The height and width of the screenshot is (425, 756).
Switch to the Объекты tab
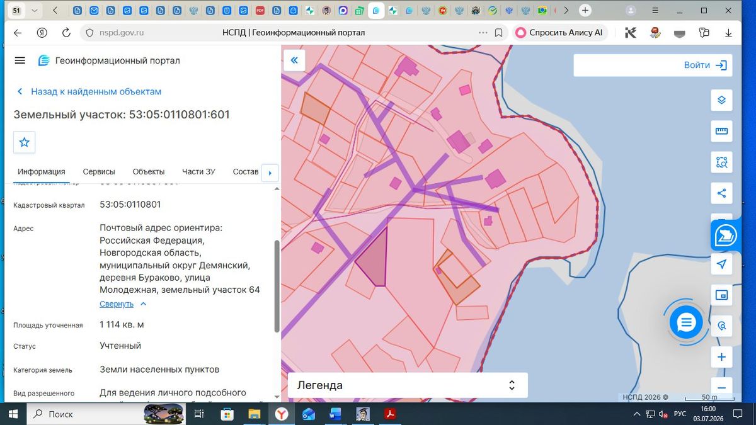(x=149, y=171)
